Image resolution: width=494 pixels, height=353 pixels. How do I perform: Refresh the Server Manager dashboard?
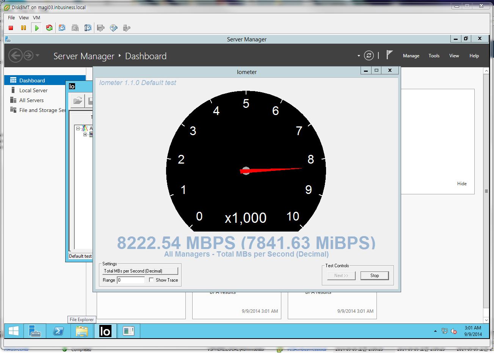[369, 55]
